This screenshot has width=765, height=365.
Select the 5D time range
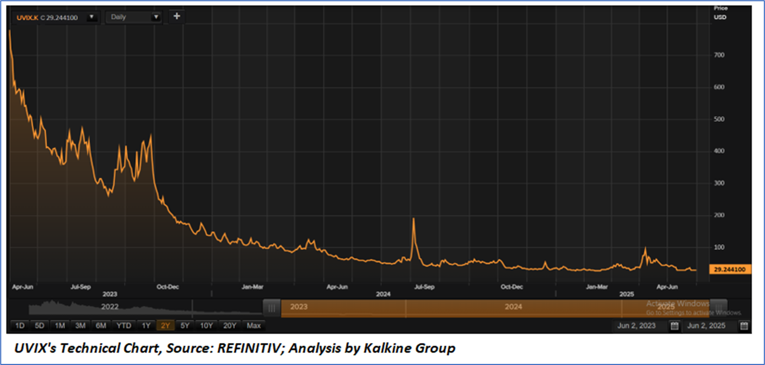click(39, 326)
